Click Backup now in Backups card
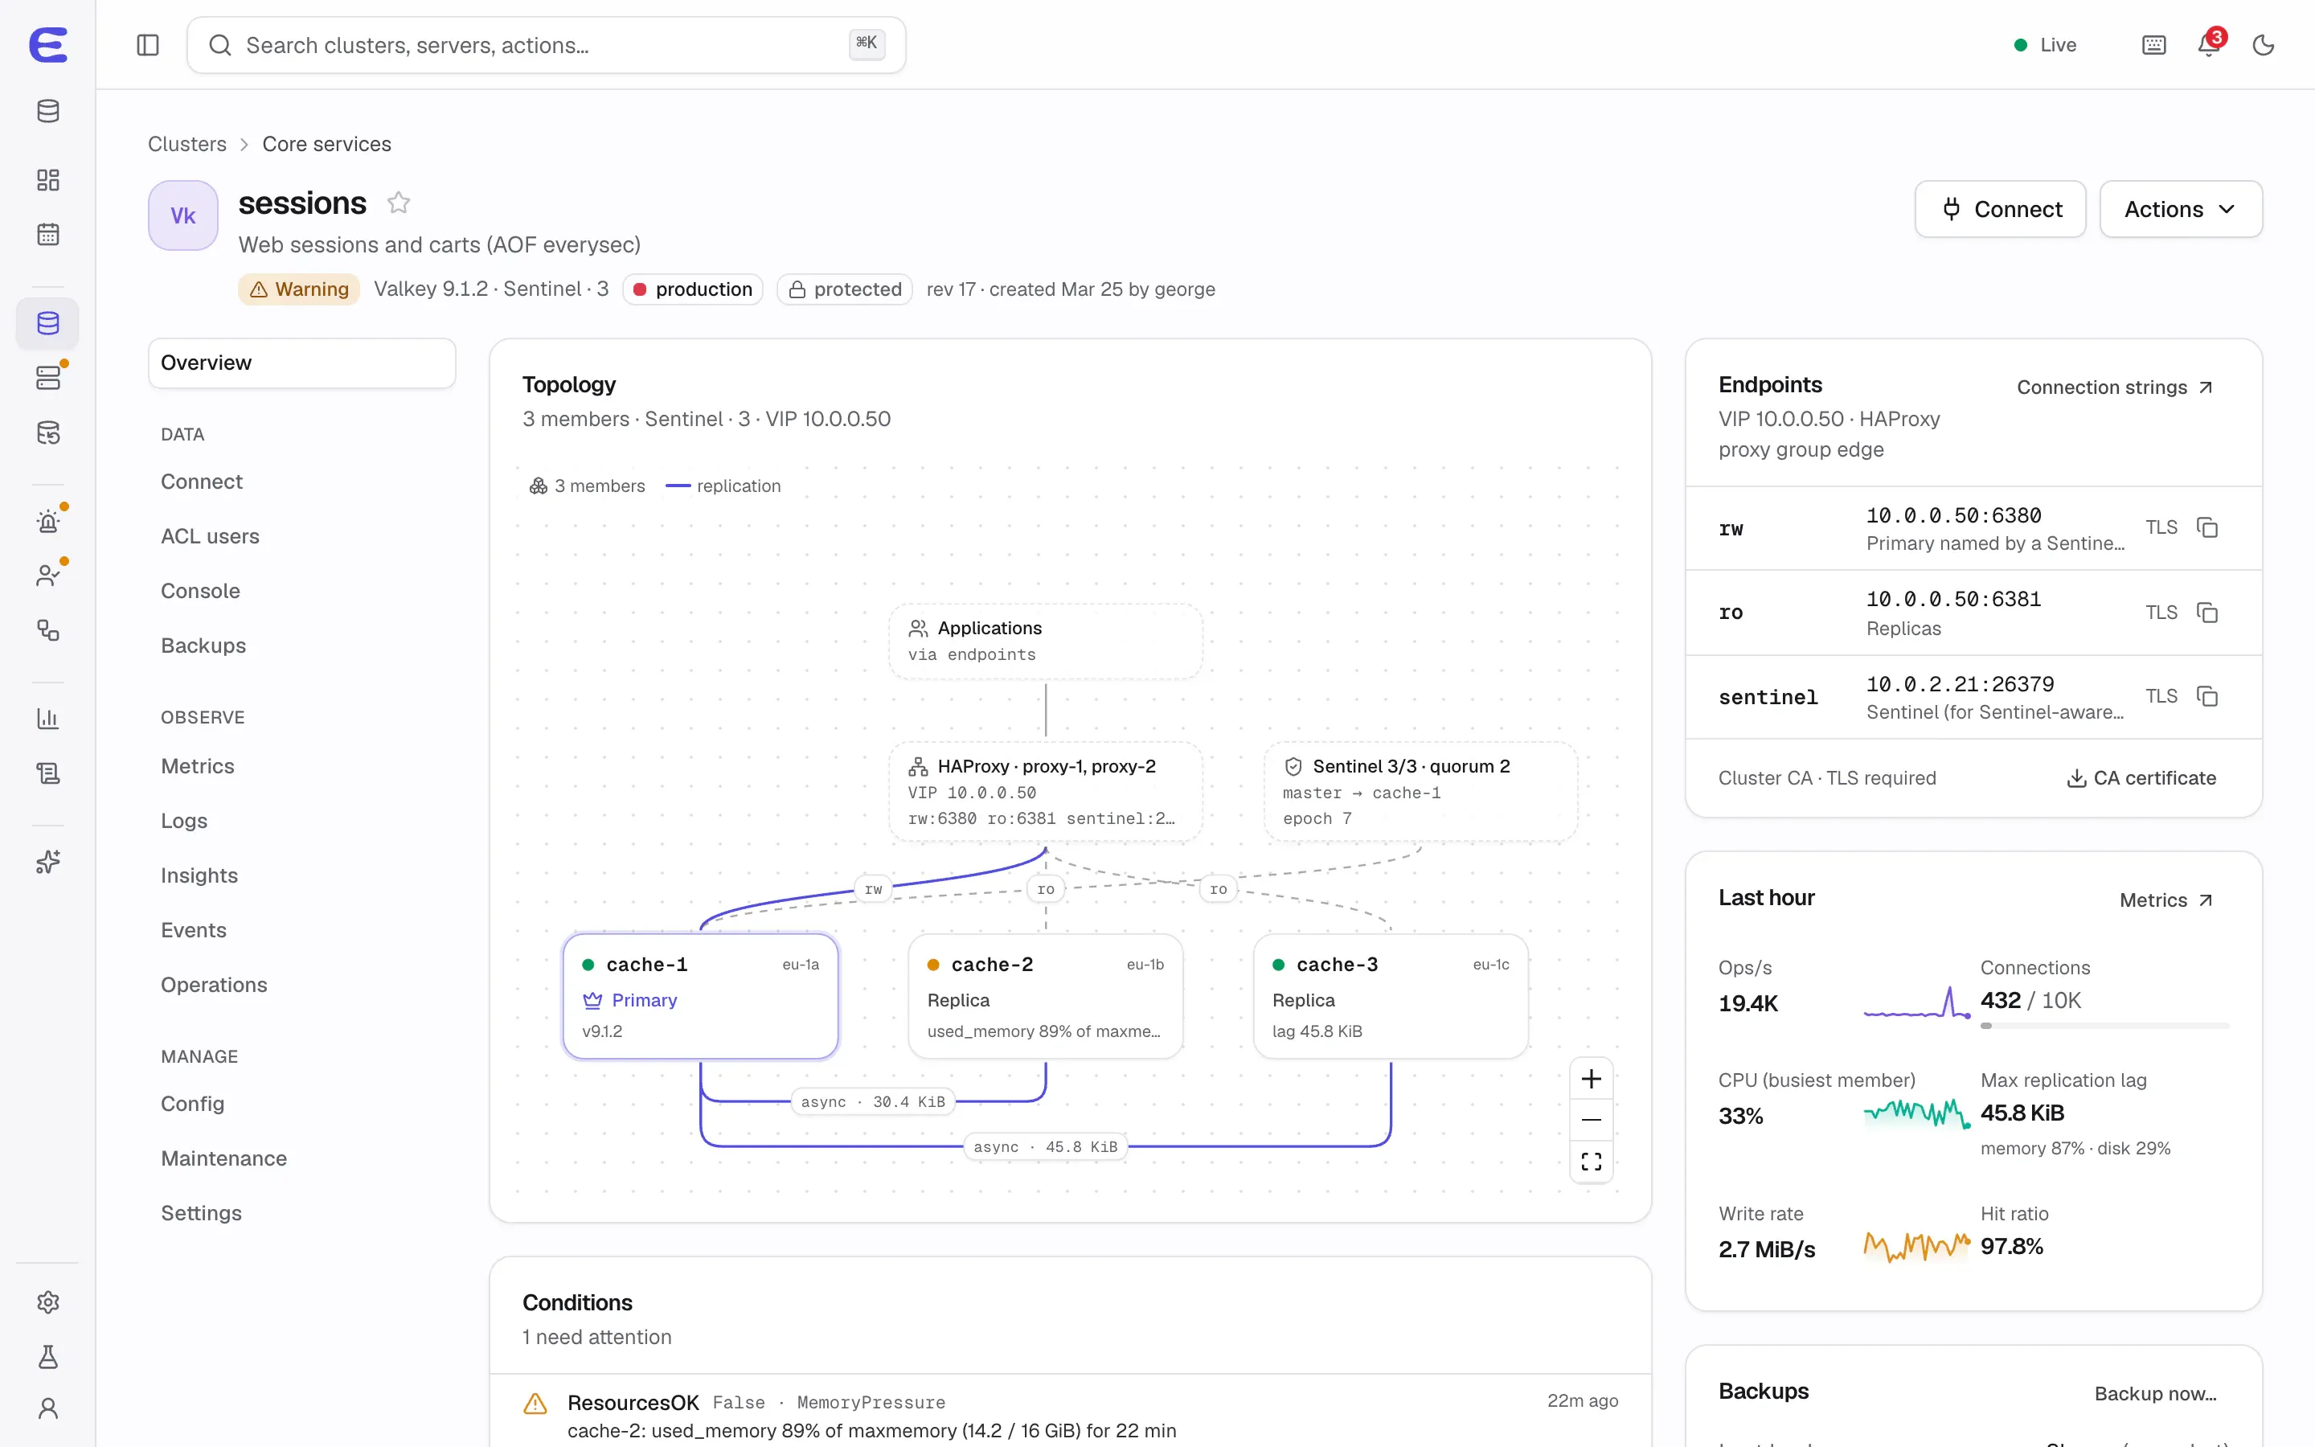Screen dimensions: 2315x1447 pos(2154,1393)
